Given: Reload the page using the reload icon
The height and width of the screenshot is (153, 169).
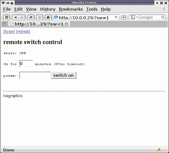Looking at the screenshot, I should pos(31,17).
